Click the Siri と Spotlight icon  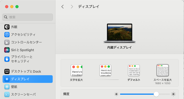pyautogui.click(x=7, y=50)
